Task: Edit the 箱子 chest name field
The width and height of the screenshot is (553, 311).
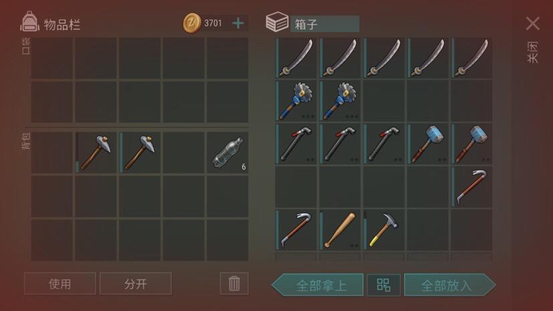Action: click(325, 24)
